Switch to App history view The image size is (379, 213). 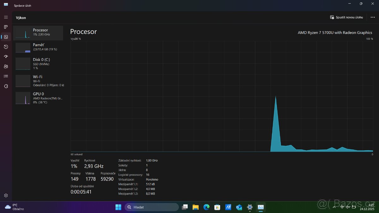(x=6, y=47)
